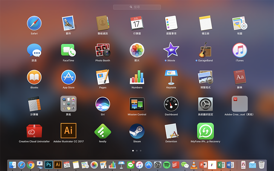Open the Adobe Crea...oud (其他) folder
Viewport: 274px width, 171px height.
(239, 104)
